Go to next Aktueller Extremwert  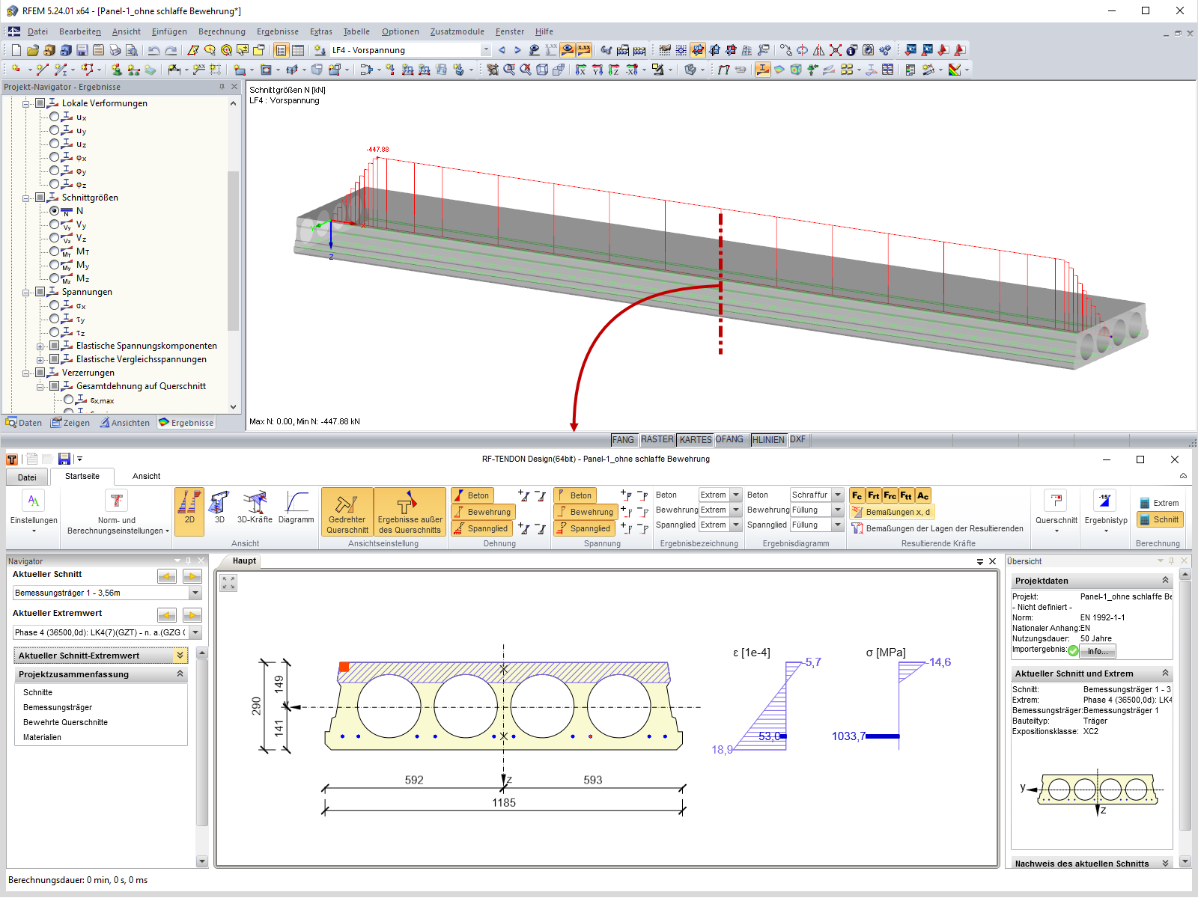point(192,615)
